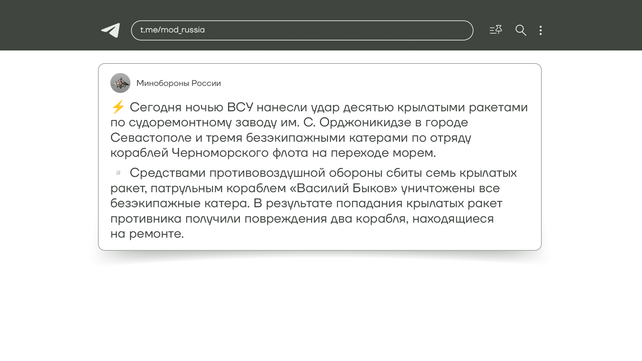Click the word ВСУ in the post
The height and width of the screenshot is (361, 642).
click(240, 107)
